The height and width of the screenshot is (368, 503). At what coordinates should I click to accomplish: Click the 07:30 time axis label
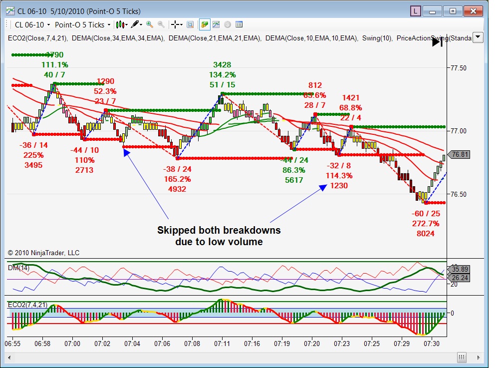pyautogui.click(x=432, y=344)
